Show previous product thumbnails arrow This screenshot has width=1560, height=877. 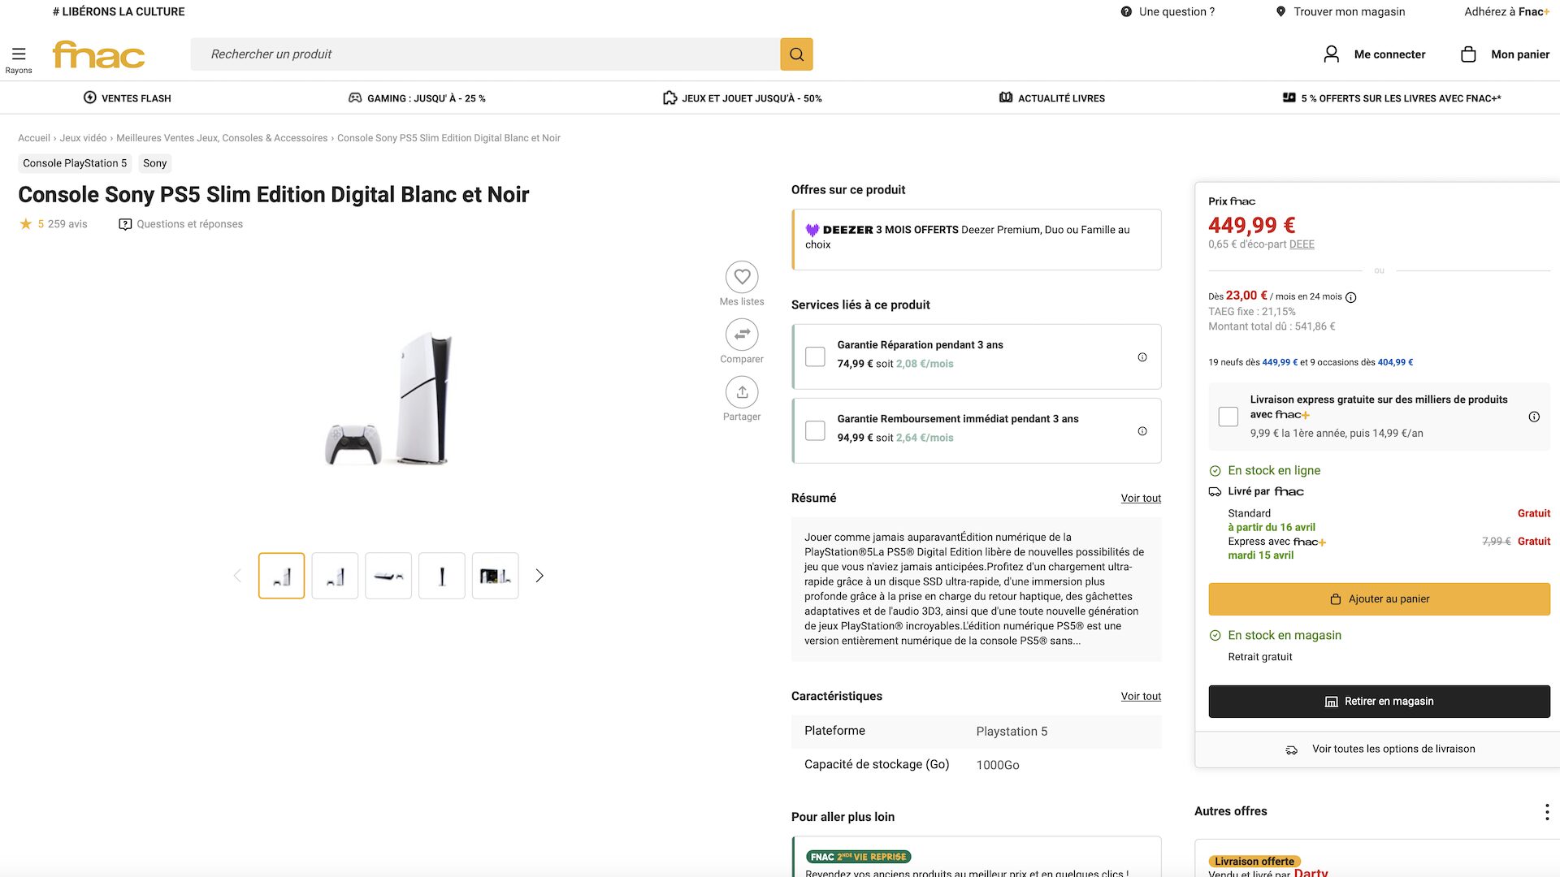pyautogui.click(x=237, y=576)
